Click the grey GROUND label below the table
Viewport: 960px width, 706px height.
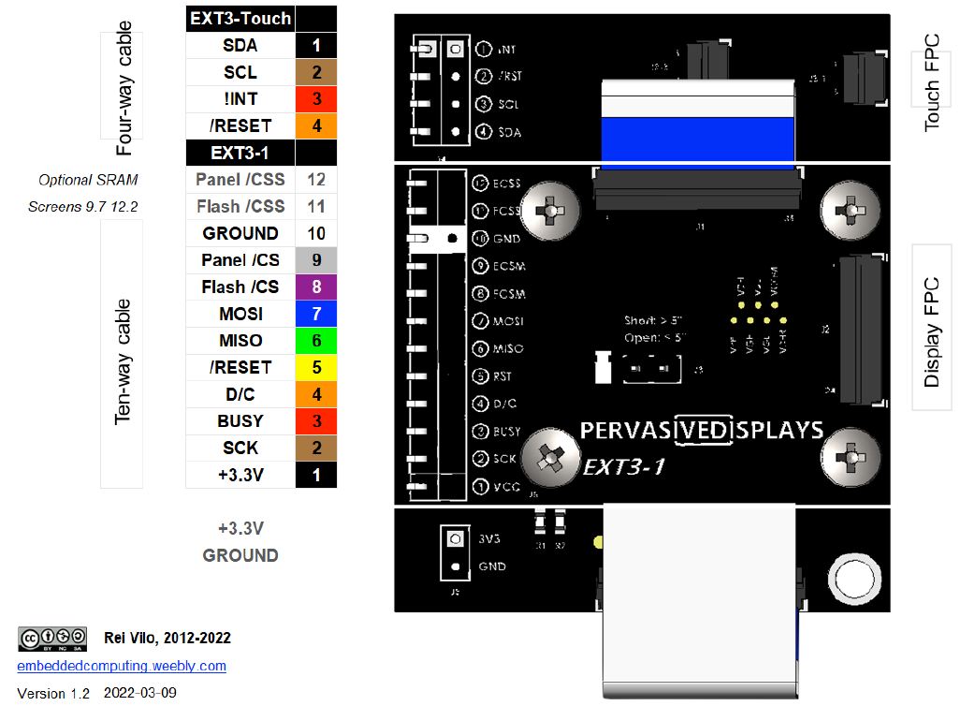pos(240,555)
